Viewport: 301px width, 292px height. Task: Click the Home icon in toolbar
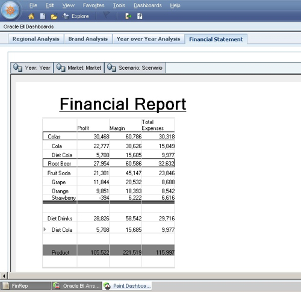click(31, 16)
